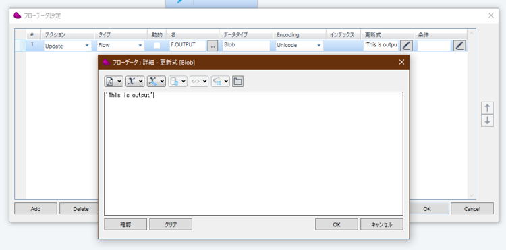Move row up with the up arrow
Viewport: 506px width, 250px height.
[487, 108]
